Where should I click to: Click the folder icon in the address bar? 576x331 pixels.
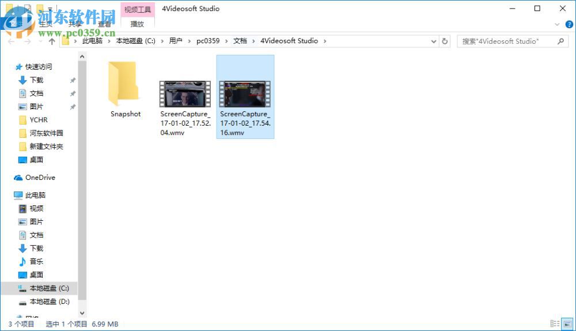66,41
